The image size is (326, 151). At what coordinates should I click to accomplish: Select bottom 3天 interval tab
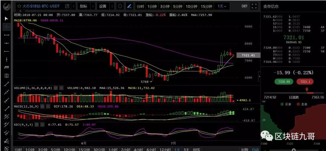187,149
